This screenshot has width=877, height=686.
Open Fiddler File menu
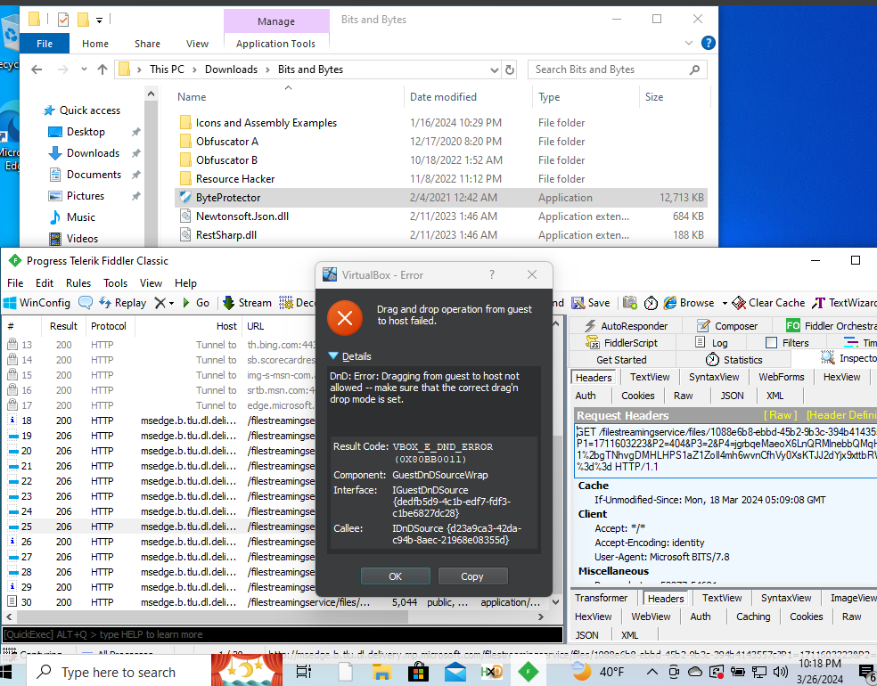15,283
